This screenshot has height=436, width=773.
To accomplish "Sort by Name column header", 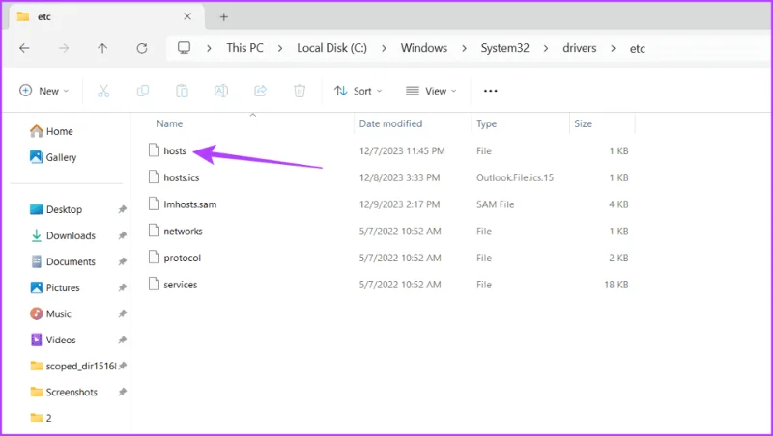I will coord(170,123).
